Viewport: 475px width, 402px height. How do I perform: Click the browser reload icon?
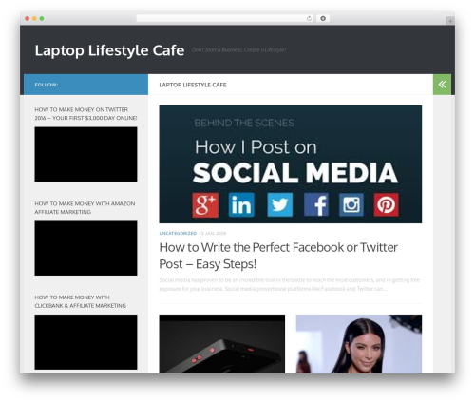coord(309,18)
